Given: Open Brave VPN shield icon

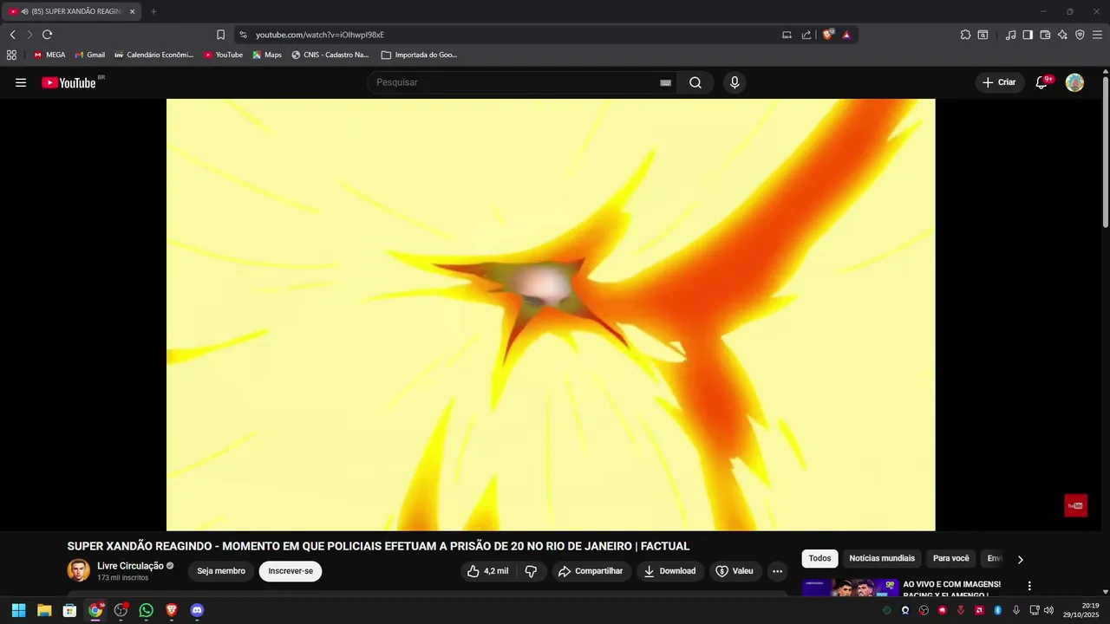Looking at the screenshot, I should point(1080,35).
